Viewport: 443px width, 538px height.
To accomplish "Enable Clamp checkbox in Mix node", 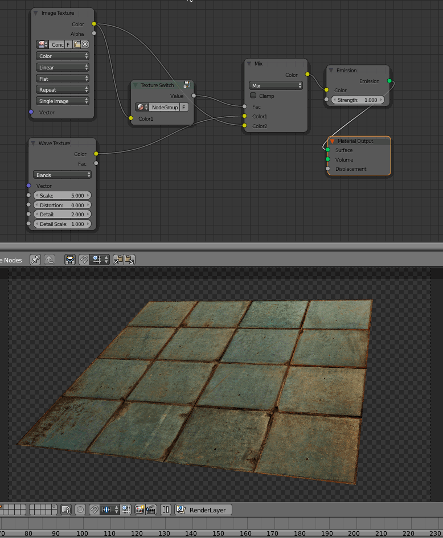I will [253, 96].
